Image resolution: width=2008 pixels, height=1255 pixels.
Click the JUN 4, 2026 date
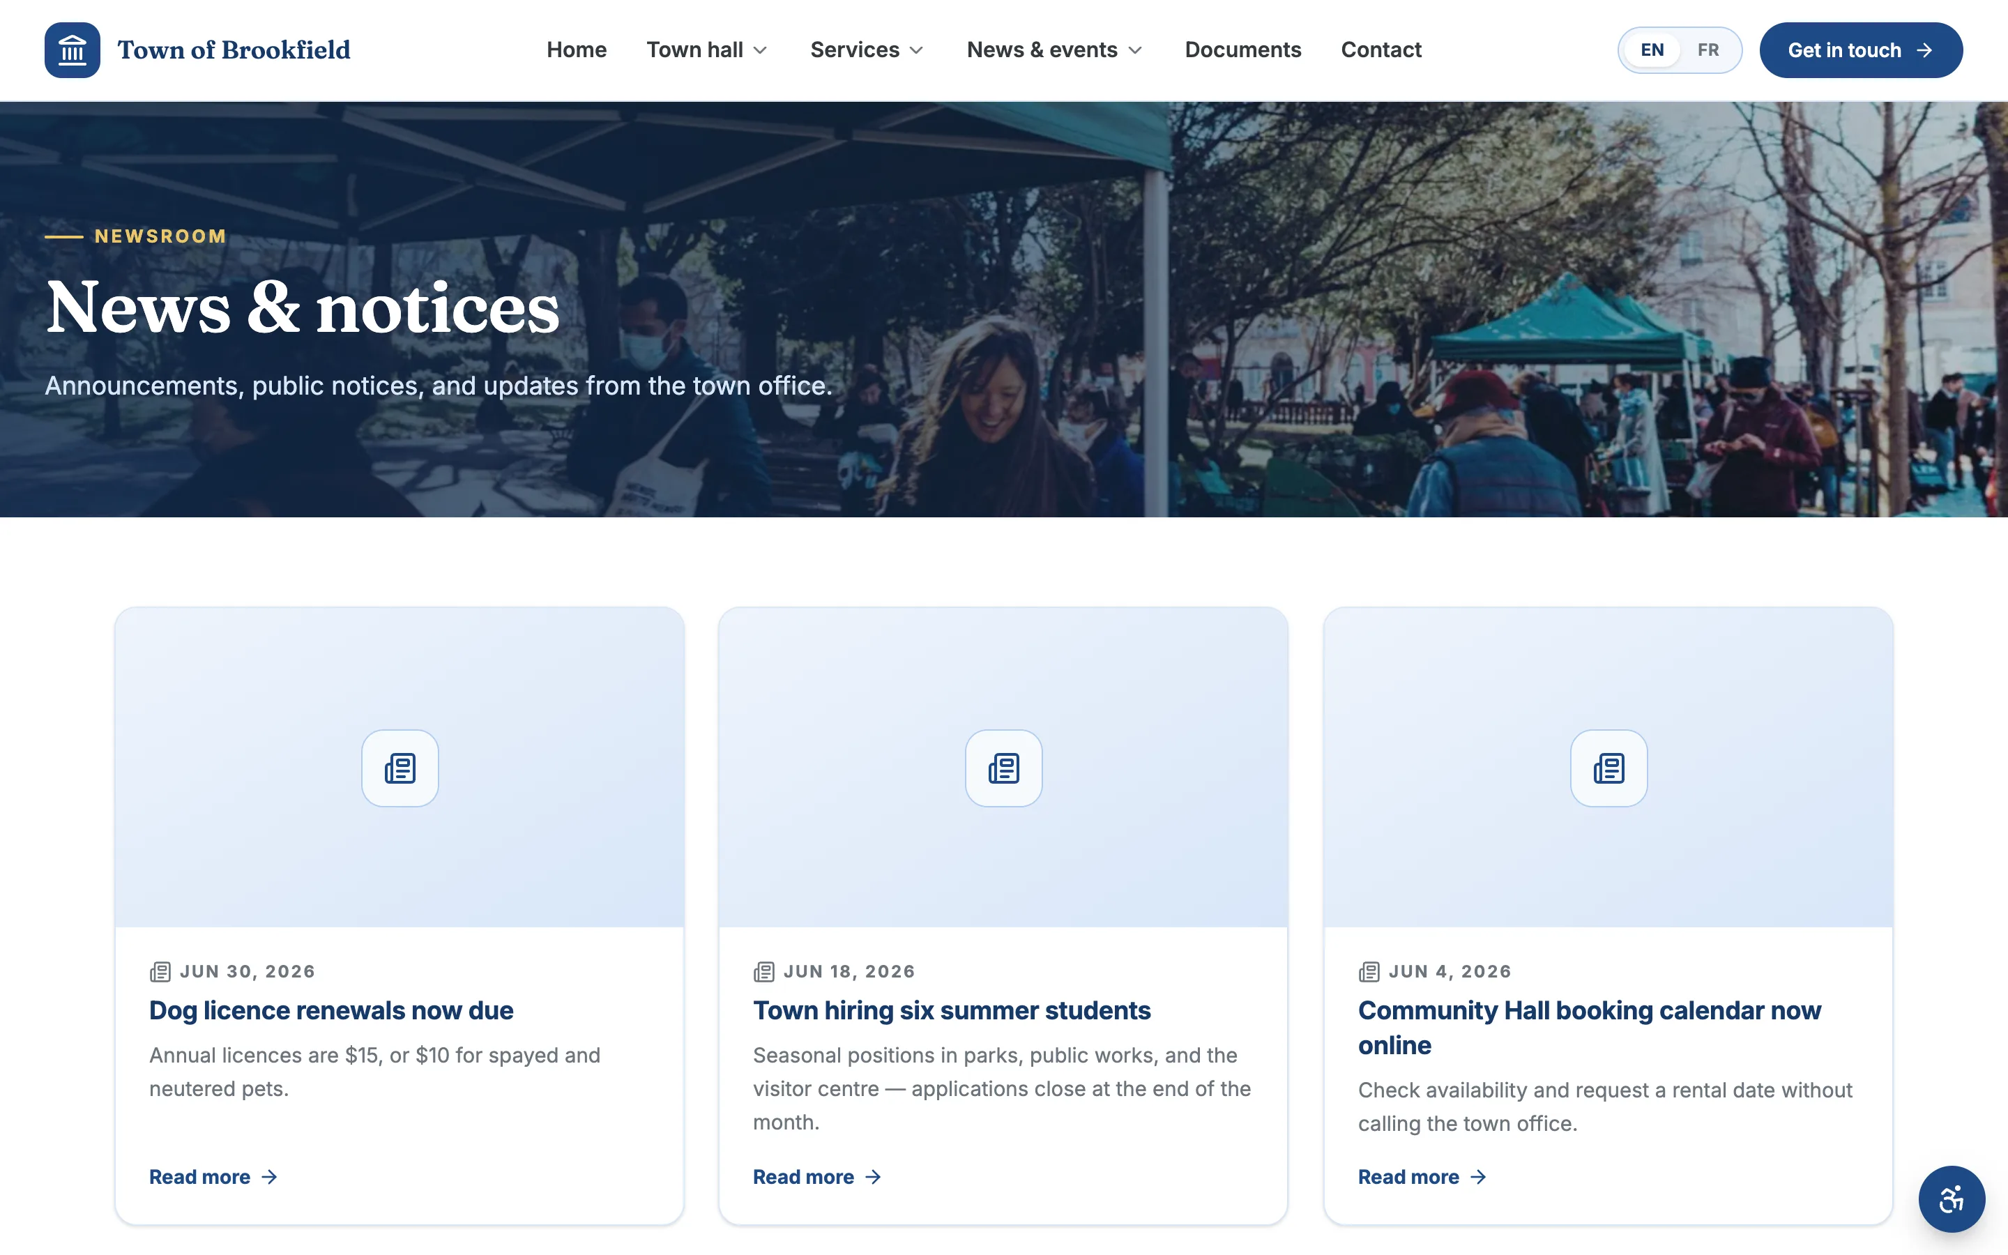tap(1450, 971)
